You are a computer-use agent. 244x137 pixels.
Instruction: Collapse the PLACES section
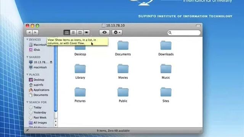coord(27,75)
